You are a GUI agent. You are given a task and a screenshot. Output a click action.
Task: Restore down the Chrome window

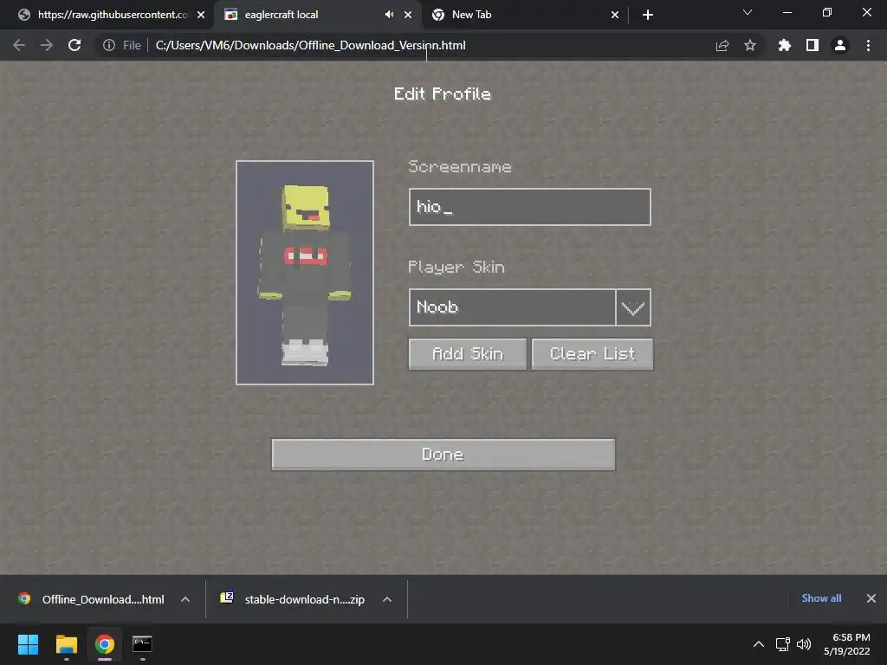coord(827,12)
